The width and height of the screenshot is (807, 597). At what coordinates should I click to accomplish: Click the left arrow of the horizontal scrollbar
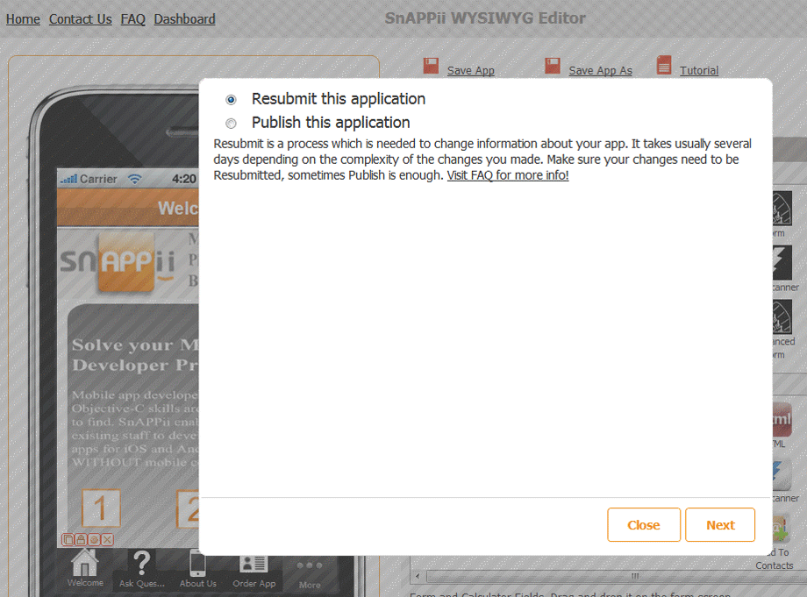coord(418,576)
